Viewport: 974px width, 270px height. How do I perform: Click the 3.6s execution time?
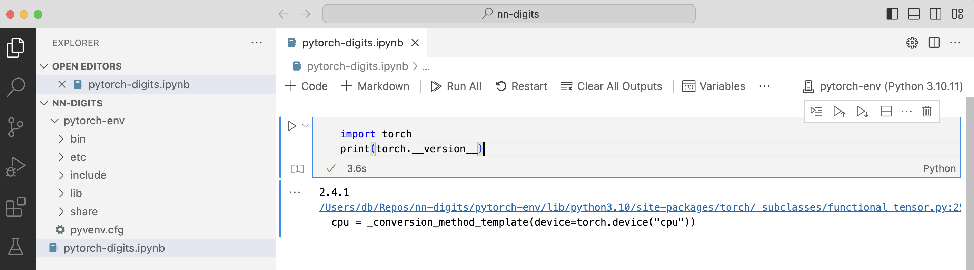coord(357,168)
